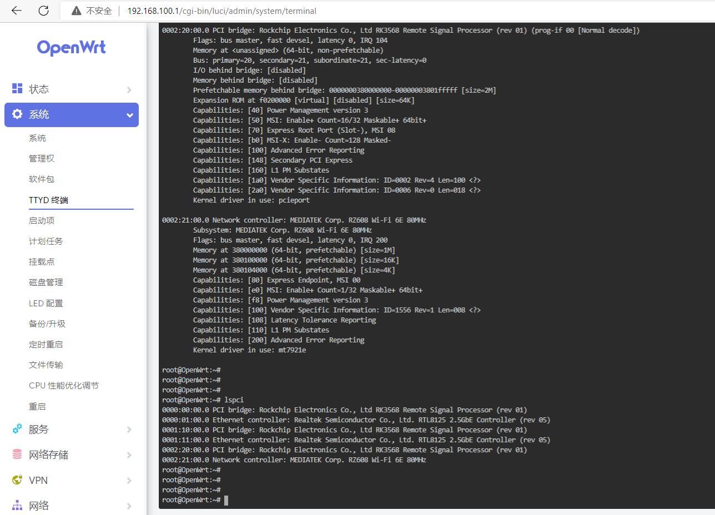Open the 系统 submenu item
This screenshot has width=715, height=515.
tap(38, 138)
